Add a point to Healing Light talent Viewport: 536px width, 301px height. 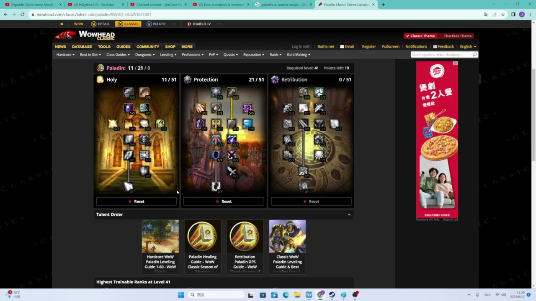[113, 123]
